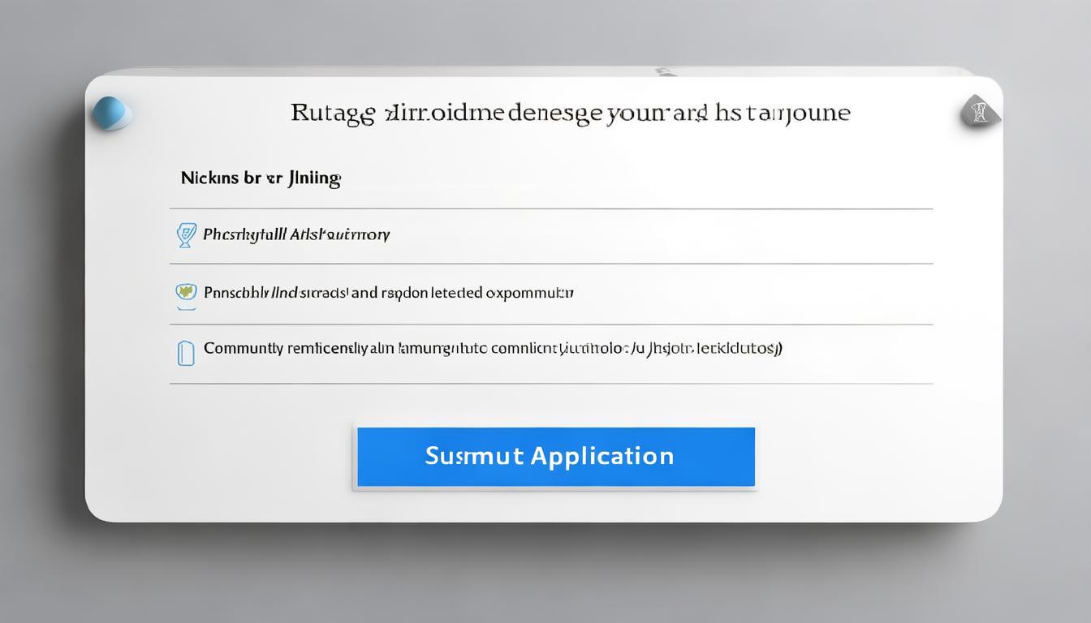Click the 'Nickins br Jlniing' section label
This screenshot has height=623, width=1091.
261,178
